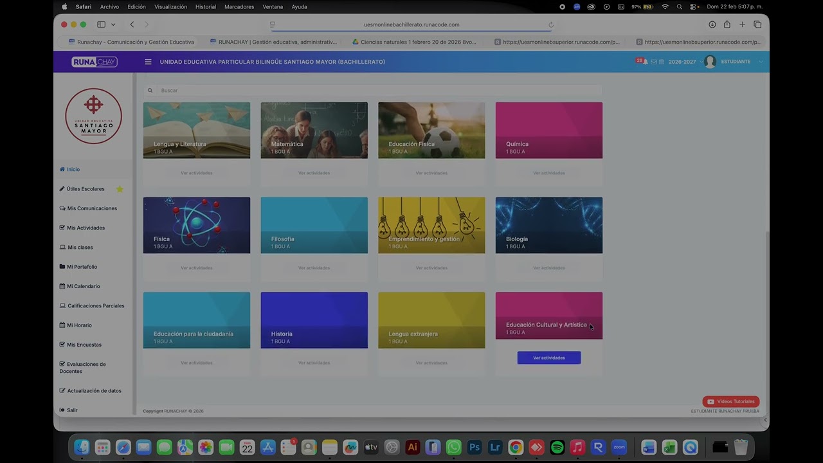Go back with the Safari back arrow
The width and height of the screenshot is (823, 463).
[x=132, y=24]
